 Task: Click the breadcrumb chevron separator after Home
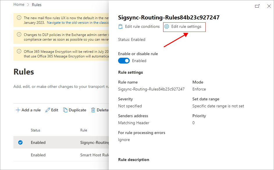pos(28,5)
